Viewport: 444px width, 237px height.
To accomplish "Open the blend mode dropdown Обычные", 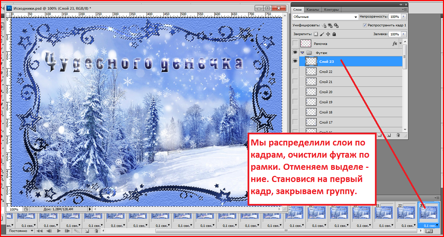I will click(325, 17).
